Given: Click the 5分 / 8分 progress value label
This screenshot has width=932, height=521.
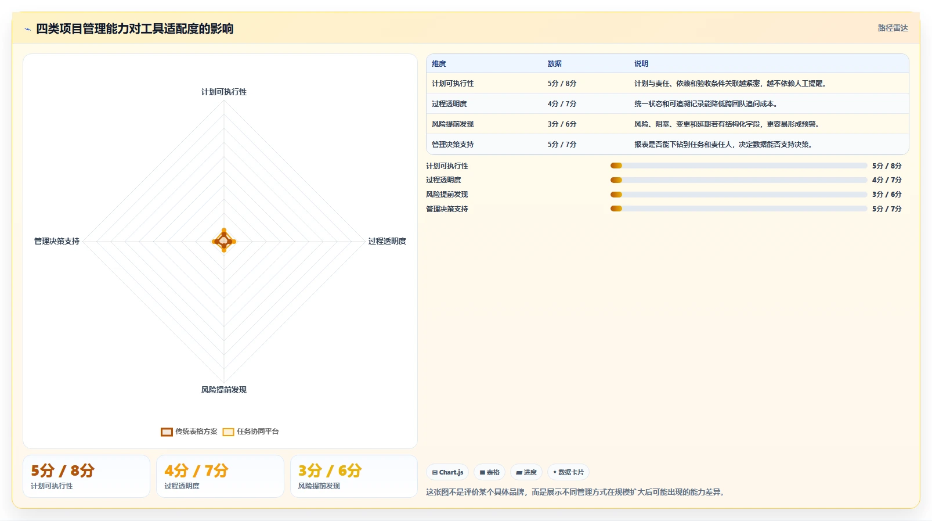Looking at the screenshot, I should 887,166.
